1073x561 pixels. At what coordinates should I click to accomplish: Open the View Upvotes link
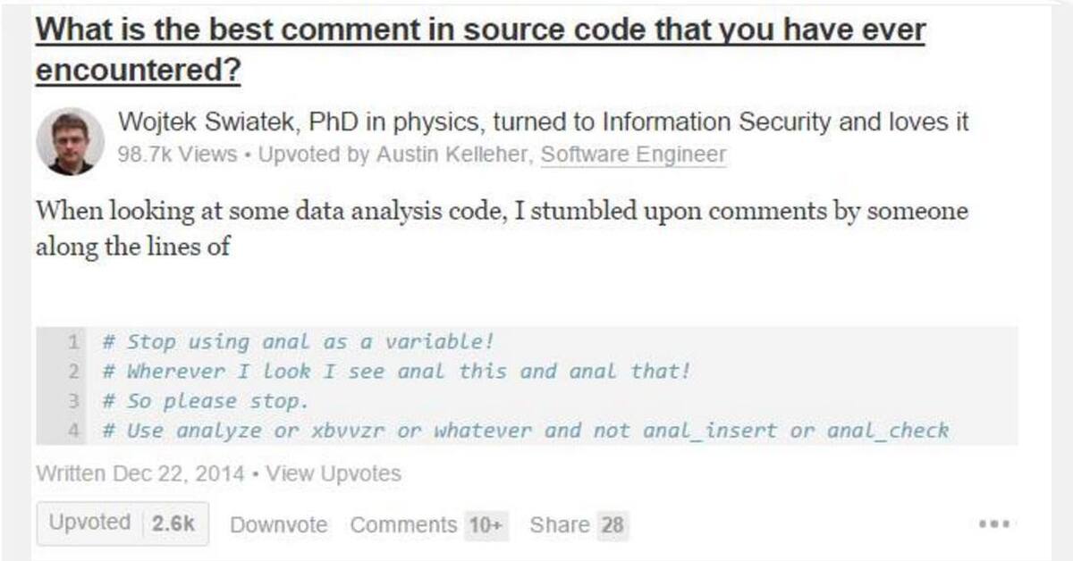(x=334, y=474)
